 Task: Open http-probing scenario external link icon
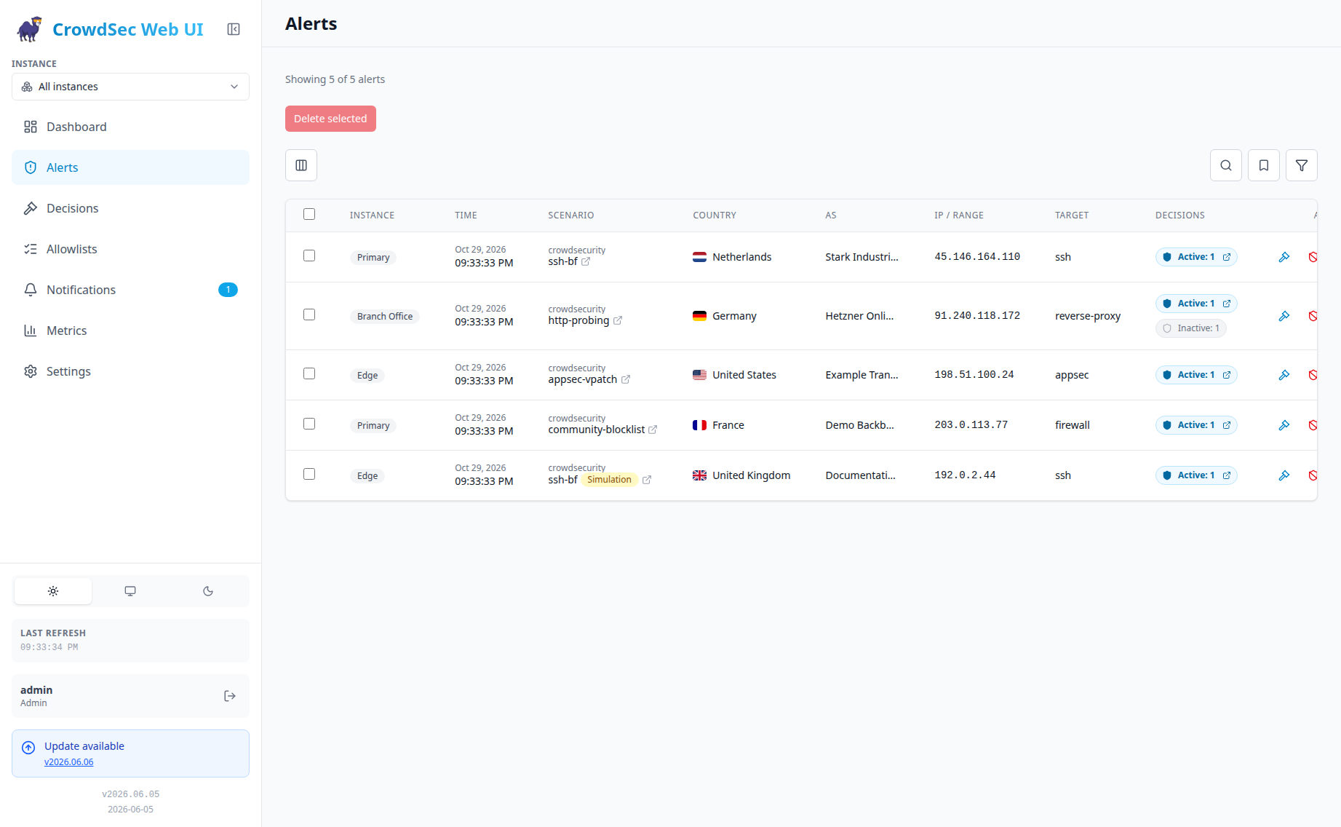(618, 320)
